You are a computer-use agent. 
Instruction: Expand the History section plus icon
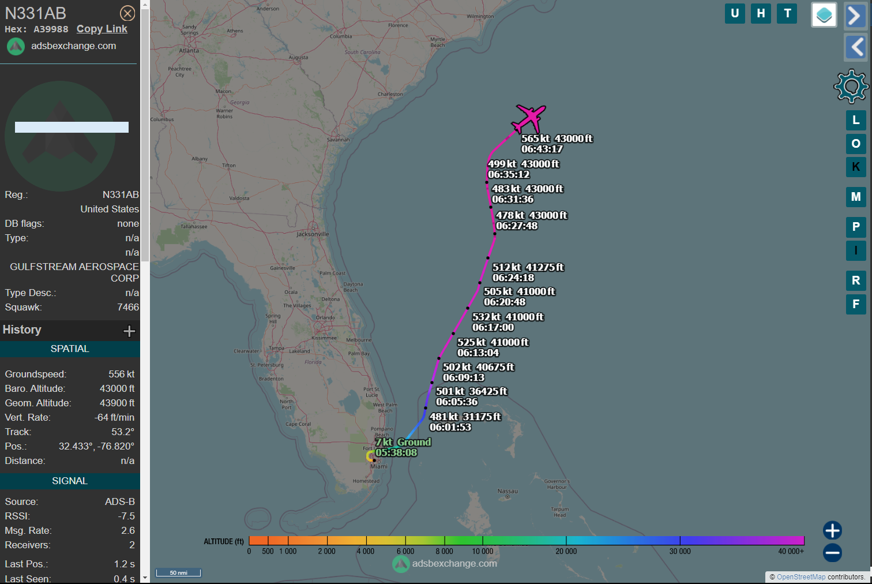[x=129, y=331]
